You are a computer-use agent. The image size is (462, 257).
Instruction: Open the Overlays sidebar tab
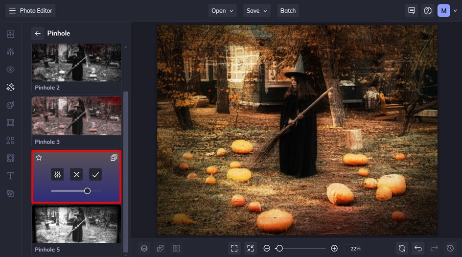pos(10,158)
